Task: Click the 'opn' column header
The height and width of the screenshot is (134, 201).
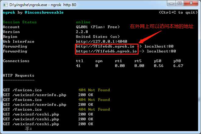Action: click(99, 61)
